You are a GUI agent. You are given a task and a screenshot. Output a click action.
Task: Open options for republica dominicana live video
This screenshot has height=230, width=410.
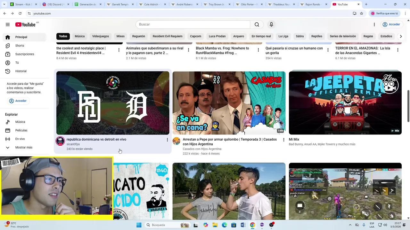click(167, 140)
